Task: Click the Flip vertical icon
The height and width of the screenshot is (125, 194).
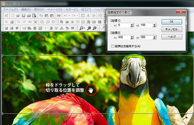Action: point(24,22)
